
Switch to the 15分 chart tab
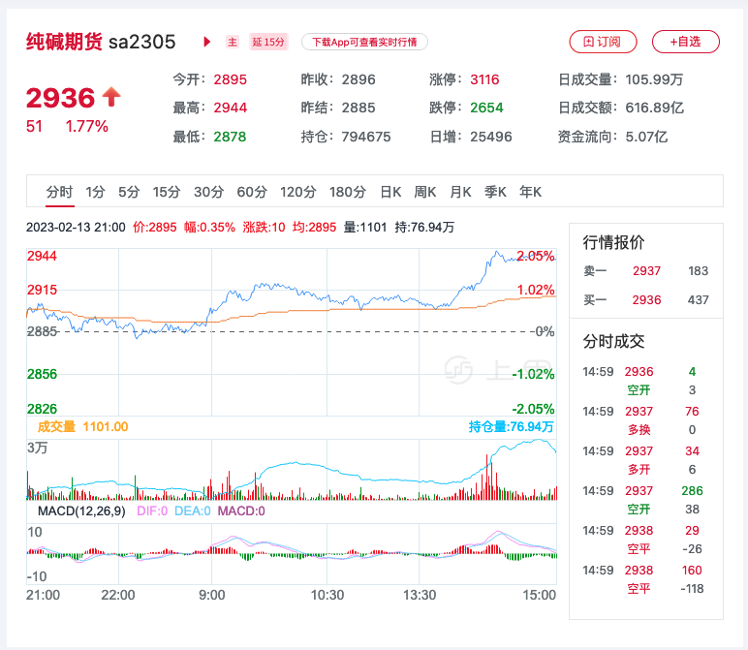point(167,192)
